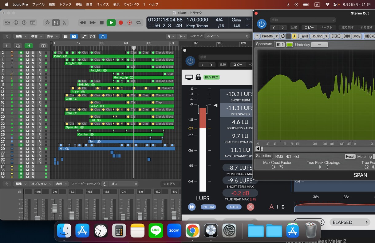Open SPAN Routing button

click(x=317, y=36)
